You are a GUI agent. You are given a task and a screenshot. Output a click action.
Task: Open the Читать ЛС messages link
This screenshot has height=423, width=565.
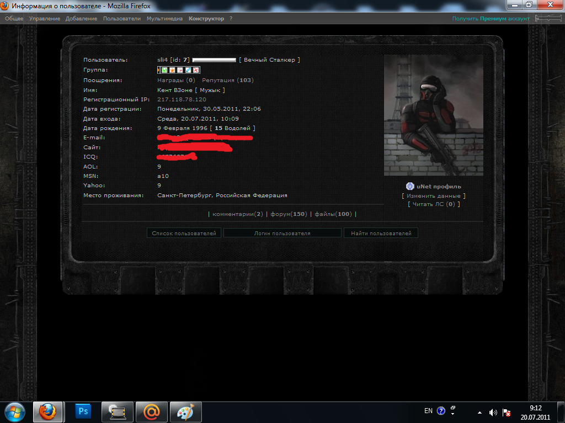pyautogui.click(x=433, y=204)
